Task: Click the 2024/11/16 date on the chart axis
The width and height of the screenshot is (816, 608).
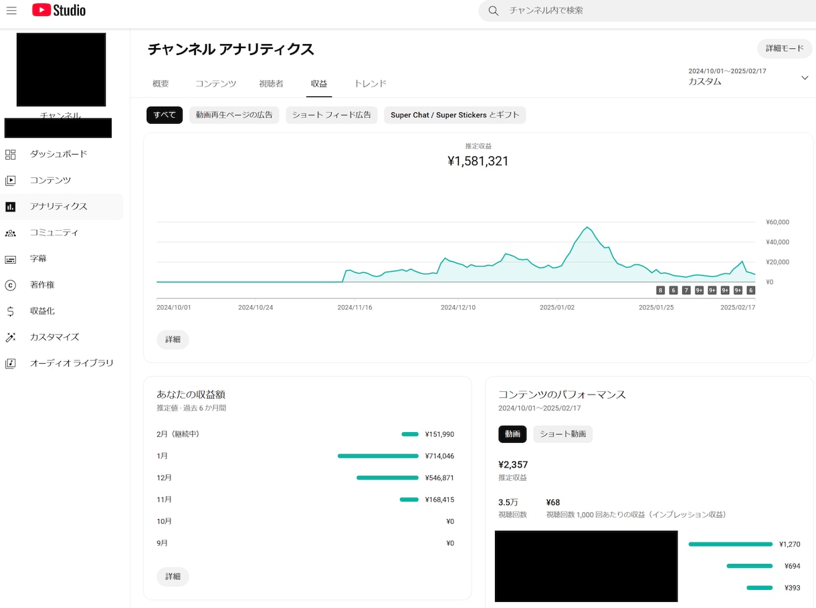Action: click(x=354, y=308)
